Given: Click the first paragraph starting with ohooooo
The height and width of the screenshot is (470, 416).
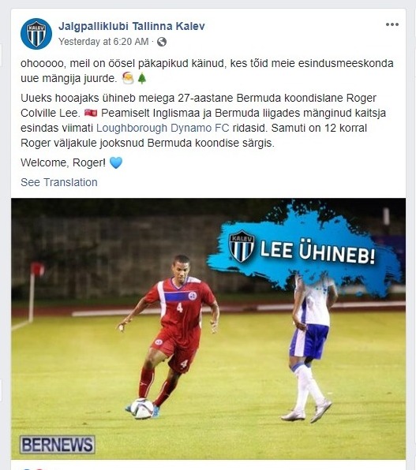Looking at the screenshot, I should pos(207,71).
